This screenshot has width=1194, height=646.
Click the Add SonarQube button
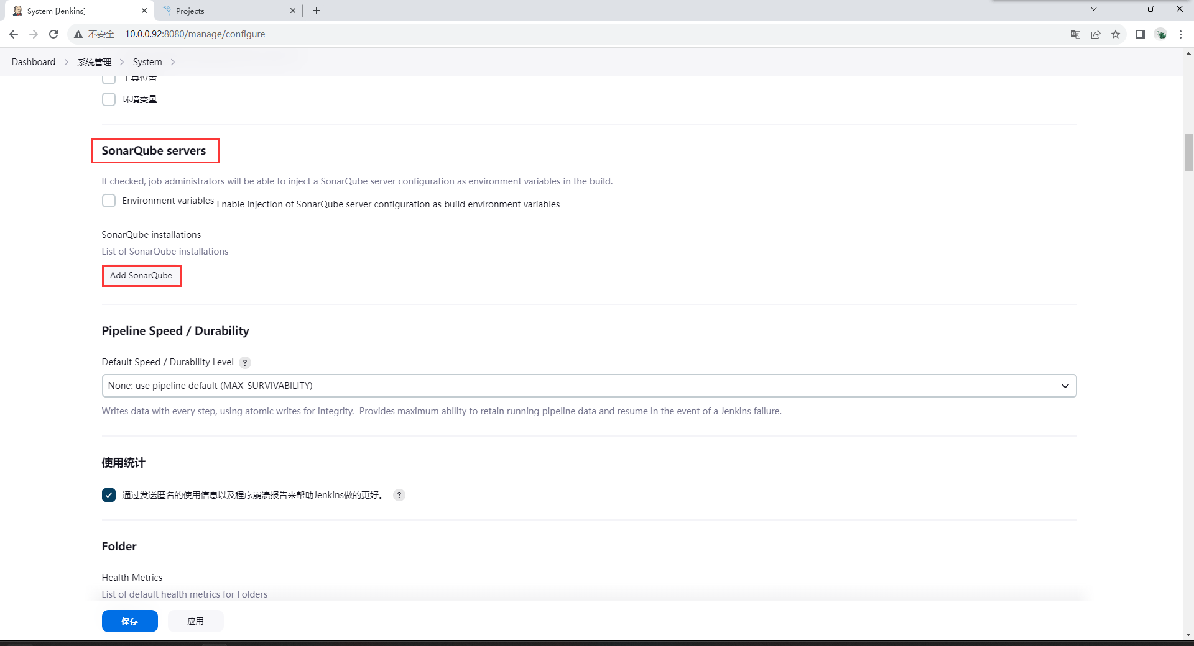pos(141,276)
